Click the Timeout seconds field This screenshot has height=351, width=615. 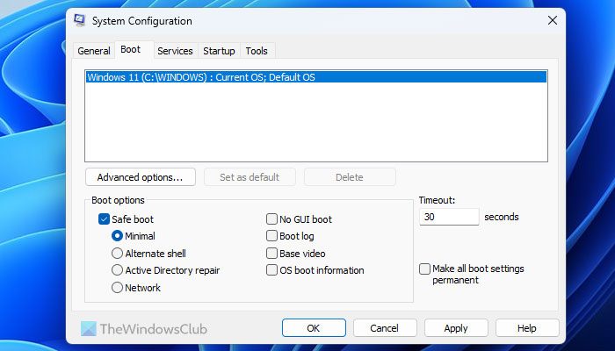pyautogui.click(x=449, y=217)
